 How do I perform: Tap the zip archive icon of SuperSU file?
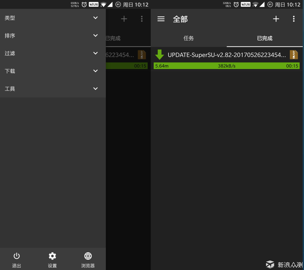click(294, 55)
